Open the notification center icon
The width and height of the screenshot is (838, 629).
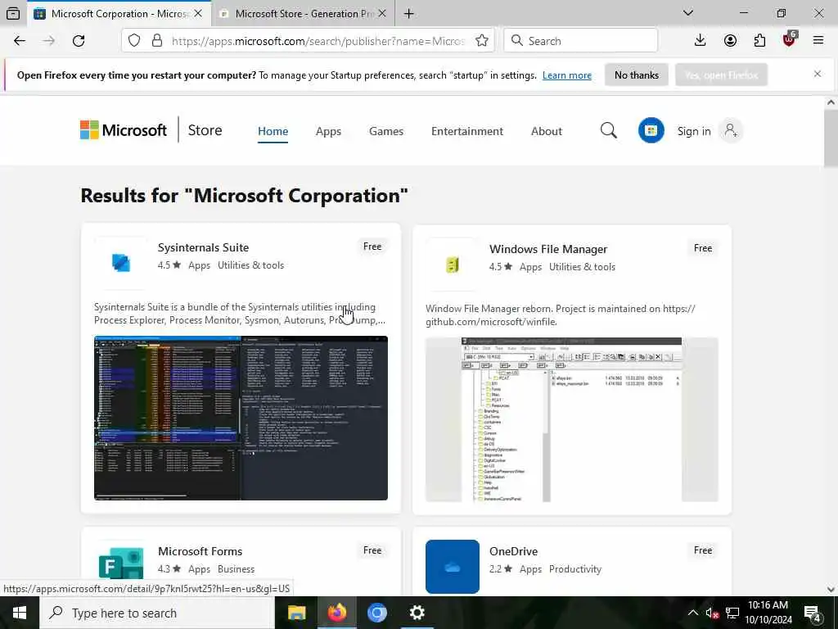[x=813, y=613]
